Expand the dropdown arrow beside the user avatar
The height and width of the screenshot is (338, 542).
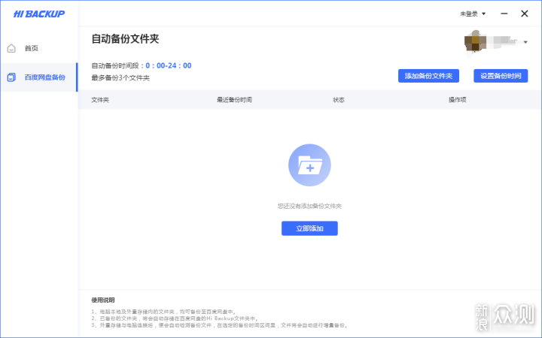pos(525,42)
